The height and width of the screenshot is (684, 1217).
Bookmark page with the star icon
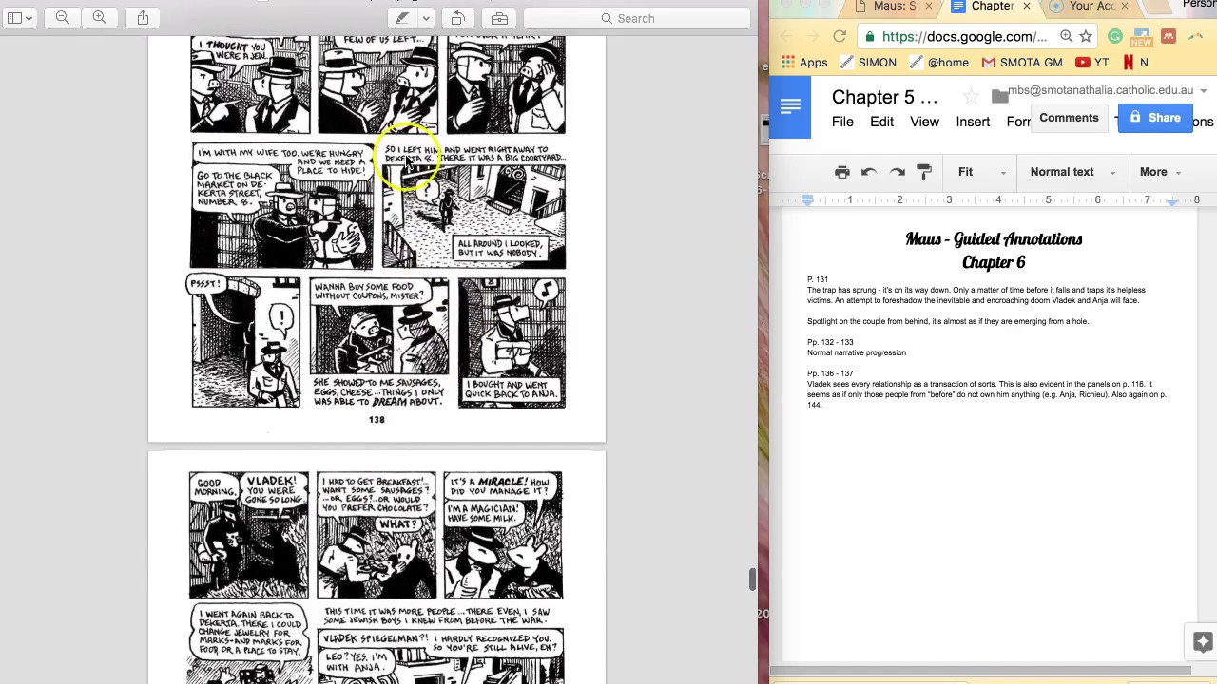1085,36
